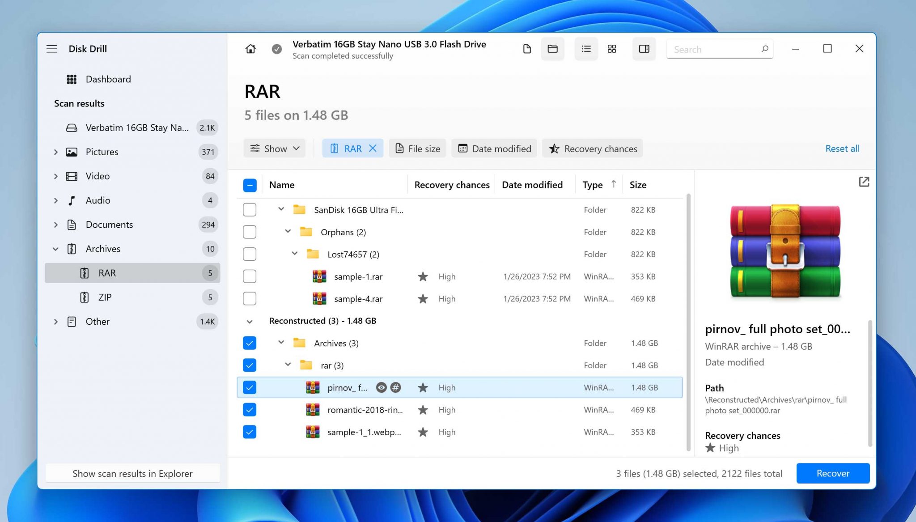Toggle the preview sidebar panel icon
916x522 pixels.
pyautogui.click(x=644, y=49)
